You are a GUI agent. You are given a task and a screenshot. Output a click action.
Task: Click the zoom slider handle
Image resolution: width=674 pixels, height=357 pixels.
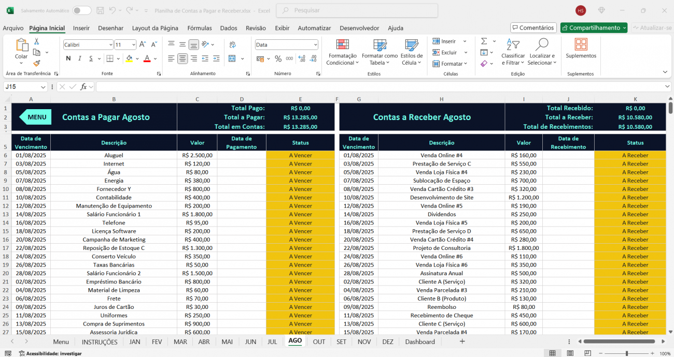[627, 353]
